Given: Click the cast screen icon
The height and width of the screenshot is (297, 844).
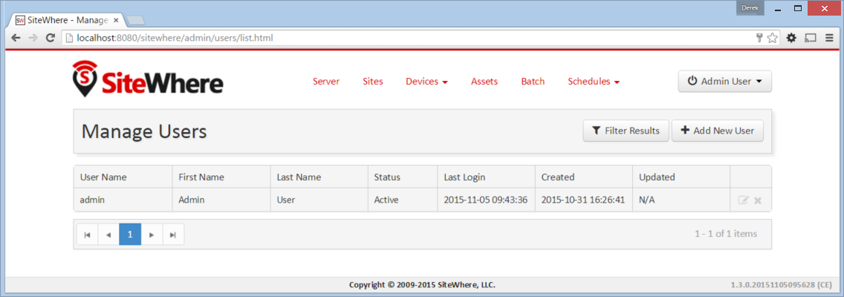Looking at the screenshot, I should [810, 38].
